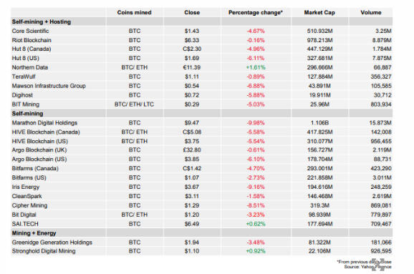Click the expand image icon at bottom right
This screenshot has height=274, width=414.
coord(378,265)
